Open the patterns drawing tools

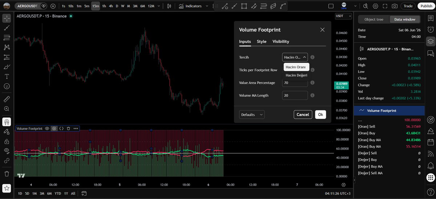[7, 47]
